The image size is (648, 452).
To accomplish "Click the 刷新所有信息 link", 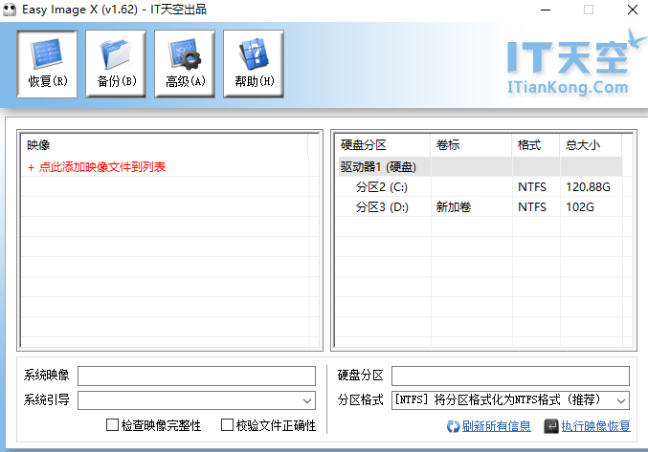I will click(x=496, y=426).
